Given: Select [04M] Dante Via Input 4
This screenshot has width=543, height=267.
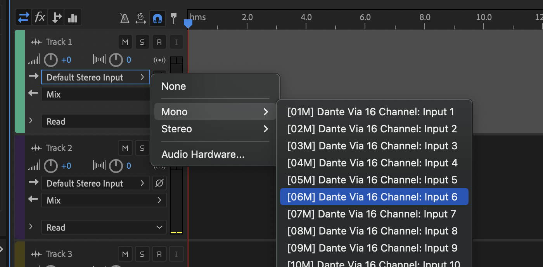Looking at the screenshot, I should [x=374, y=163].
